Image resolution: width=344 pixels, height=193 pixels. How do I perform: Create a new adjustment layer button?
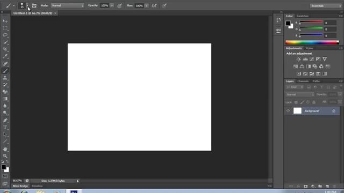(x=313, y=186)
